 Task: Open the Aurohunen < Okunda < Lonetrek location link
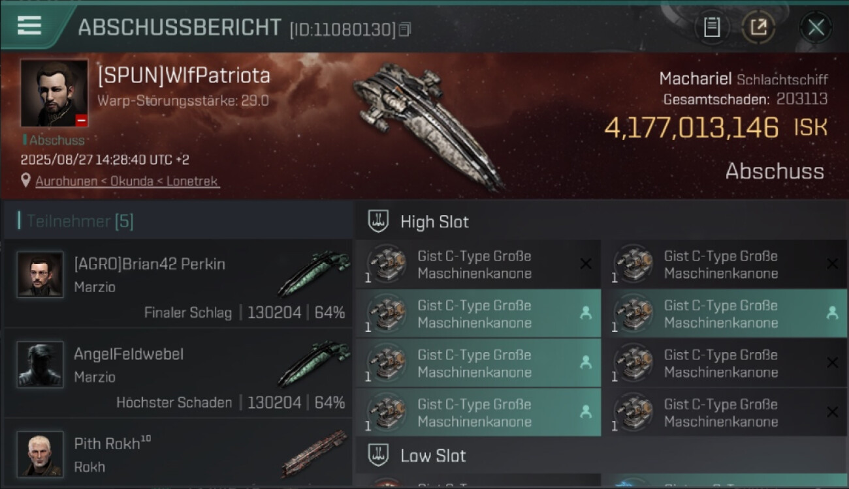pyautogui.click(x=127, y=181)
